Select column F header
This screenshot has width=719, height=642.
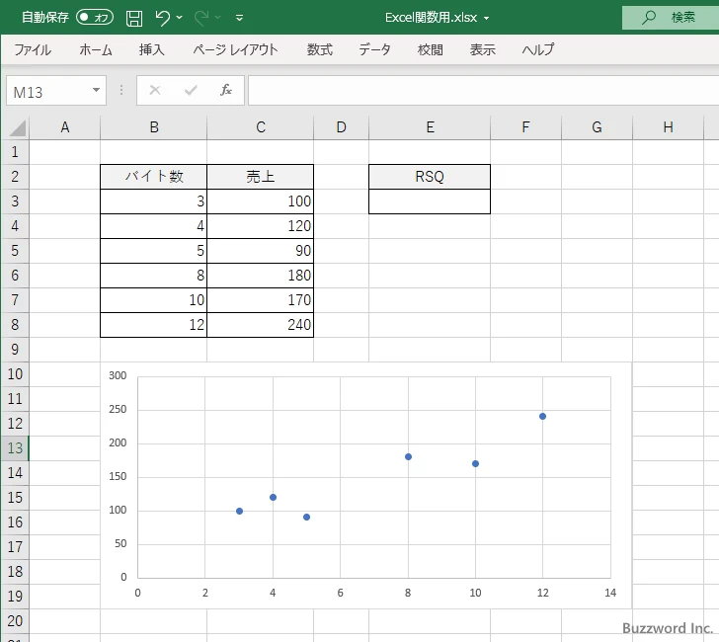(x=526, y=127)
